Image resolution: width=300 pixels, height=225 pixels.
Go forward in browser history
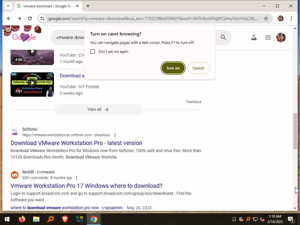pos(19,18)
